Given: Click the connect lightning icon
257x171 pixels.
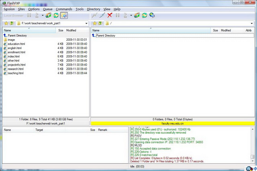Looking at the screenshot, I should coord(94,15).
